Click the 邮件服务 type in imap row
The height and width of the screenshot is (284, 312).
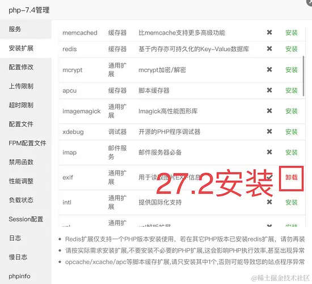[117, 152]
